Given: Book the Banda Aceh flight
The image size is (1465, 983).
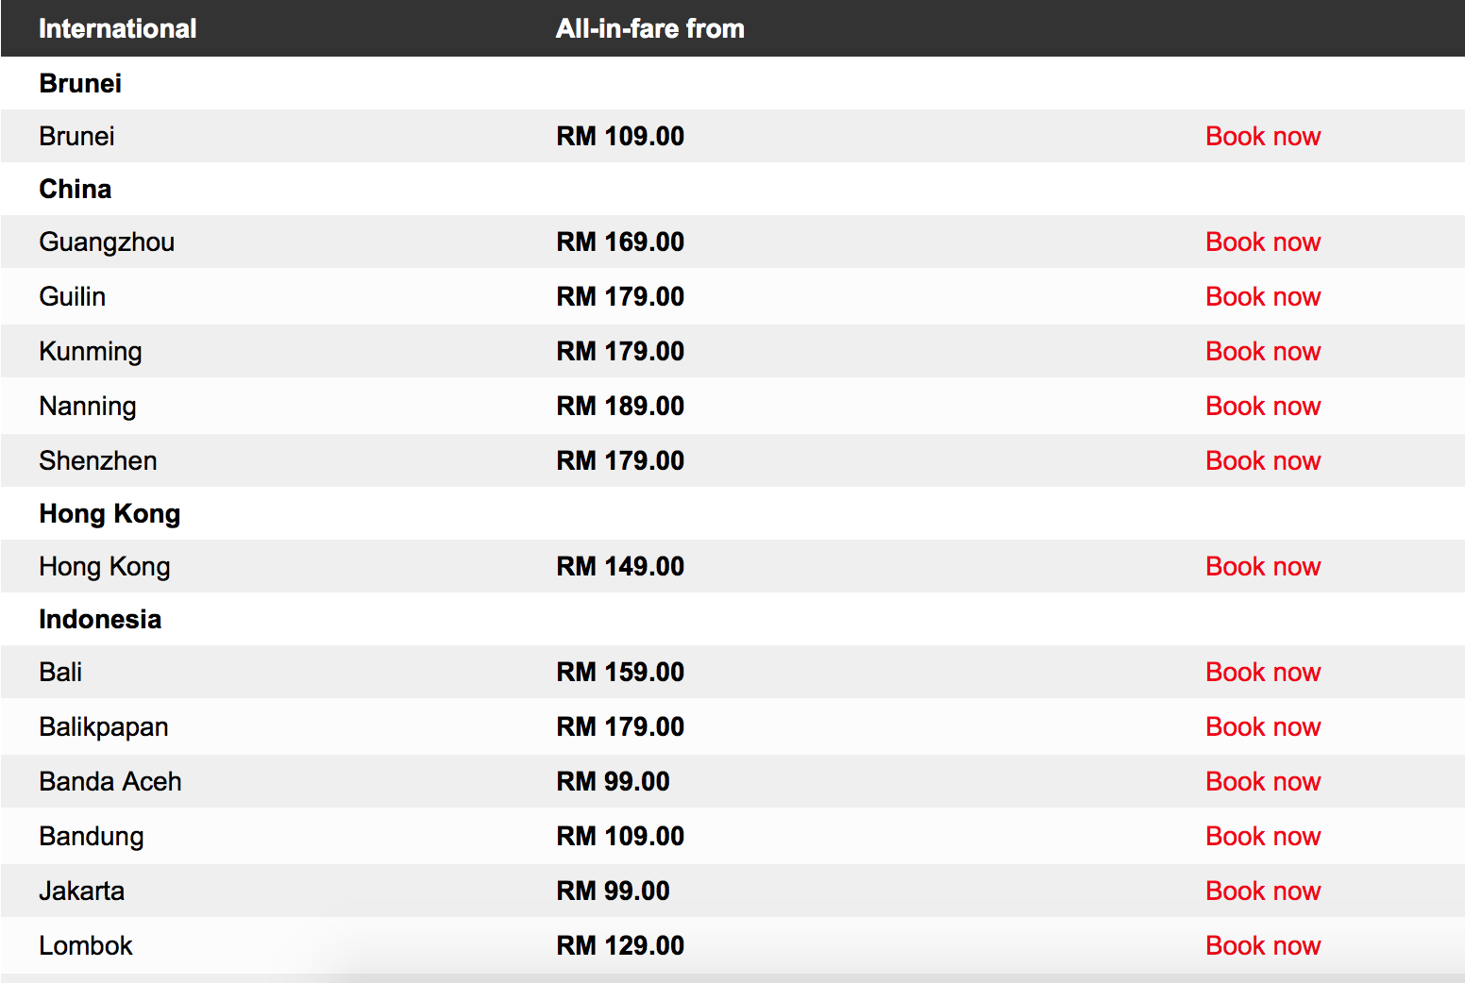Looking at the screenshot, I should [1263, 781].
